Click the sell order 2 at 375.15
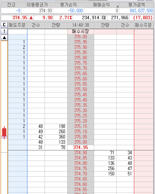 24,126
